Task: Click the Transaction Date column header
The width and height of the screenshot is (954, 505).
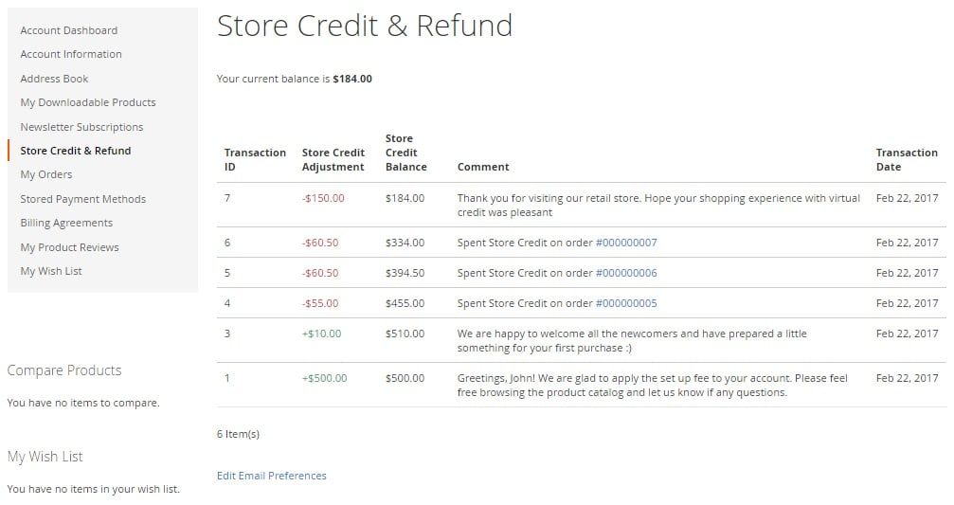Action: coord(907,159)
